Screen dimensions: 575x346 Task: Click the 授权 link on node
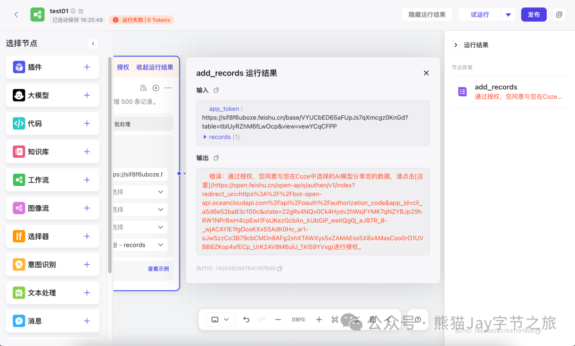pos(123,67)
